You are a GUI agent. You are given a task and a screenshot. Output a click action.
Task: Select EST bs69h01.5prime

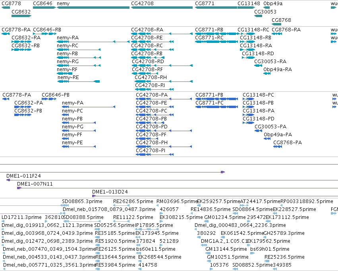click(270, 249)
